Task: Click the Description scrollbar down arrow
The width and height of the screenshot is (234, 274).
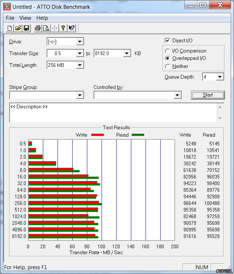Action: (x=220, y=118)
